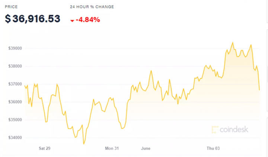Click the Mon 31 date label
This screenshot has height=157, width=268.
tap(112, 148)
